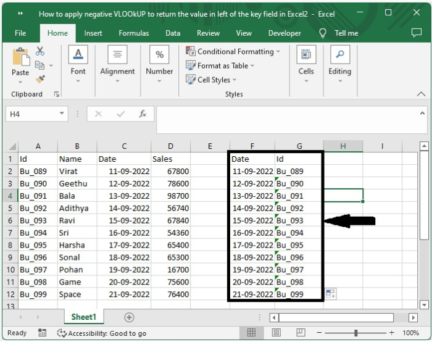
Task: Open the Font group icon
Action: pos(78,56)
